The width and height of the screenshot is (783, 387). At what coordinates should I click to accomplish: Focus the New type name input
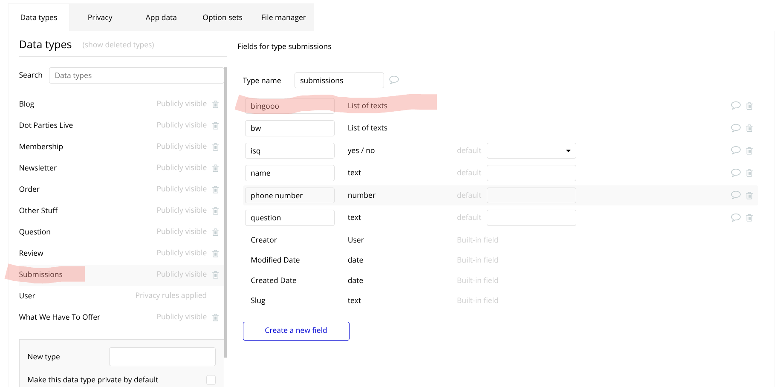(162, 357)
